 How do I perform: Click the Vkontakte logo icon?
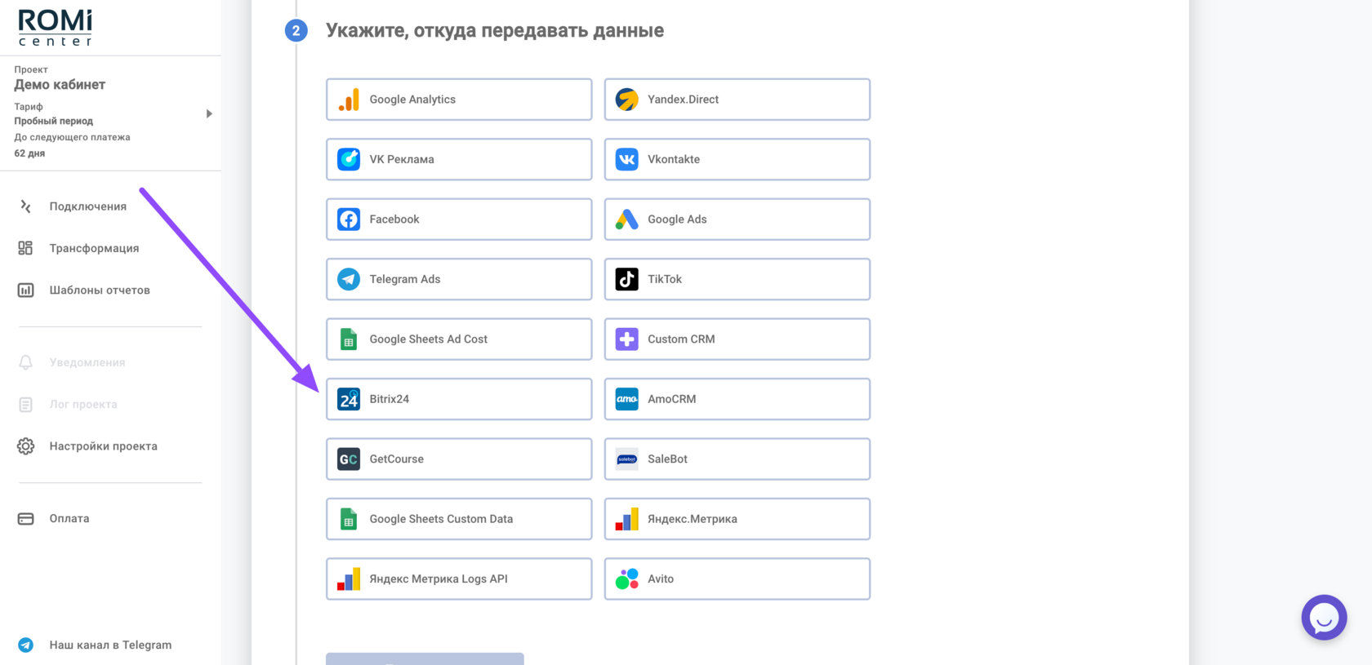click(626, 159)
